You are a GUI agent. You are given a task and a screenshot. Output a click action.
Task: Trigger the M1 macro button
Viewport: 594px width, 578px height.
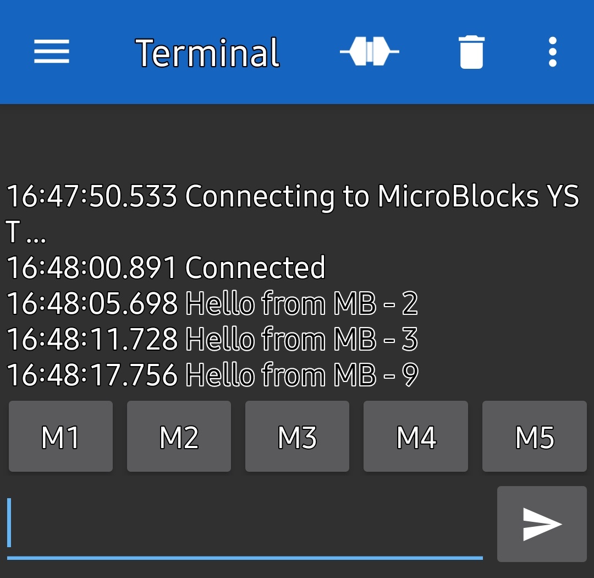pyautogui.click(x=61, y=437)
